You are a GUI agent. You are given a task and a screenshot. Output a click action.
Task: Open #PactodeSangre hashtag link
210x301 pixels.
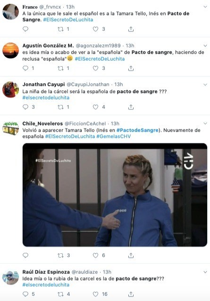coord(137,130)
